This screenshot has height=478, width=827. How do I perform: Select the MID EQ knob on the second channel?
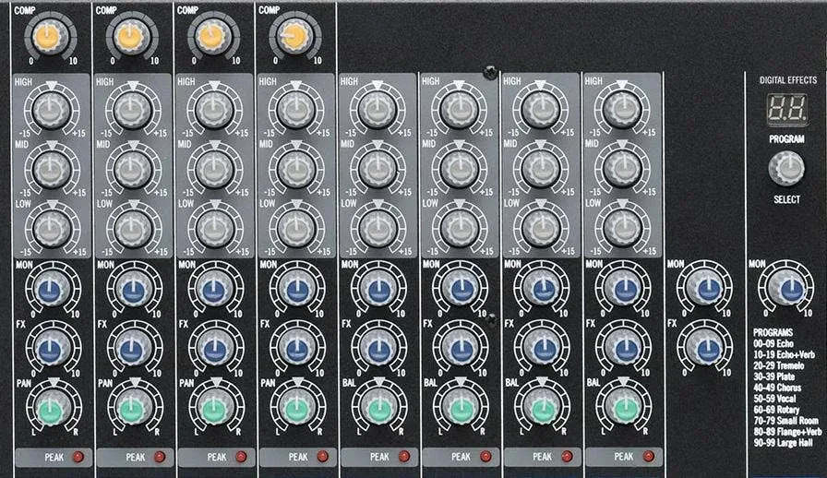[131, 167]
